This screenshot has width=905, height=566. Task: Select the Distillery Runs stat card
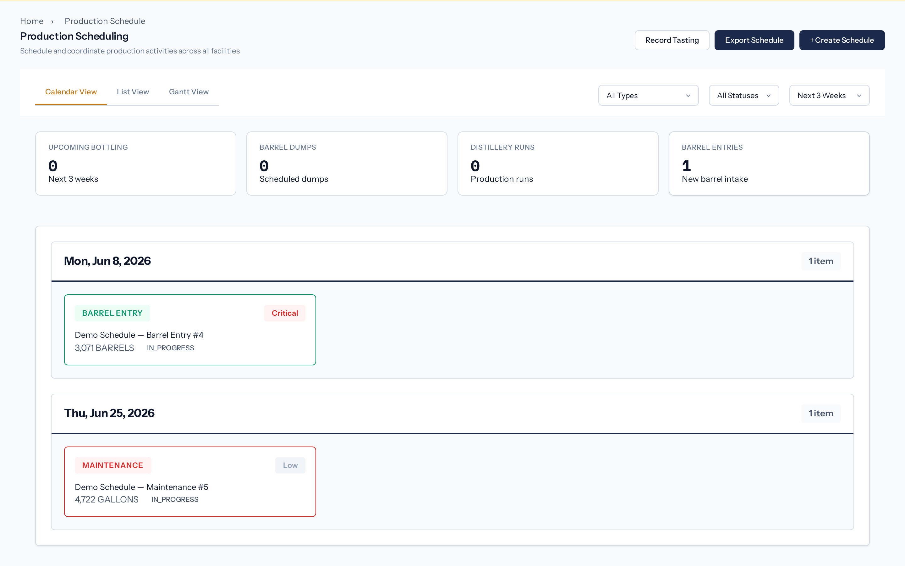coord(558,164)
